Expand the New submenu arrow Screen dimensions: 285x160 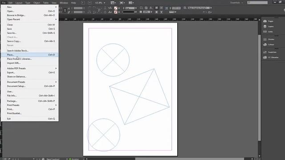coord(56,7)
